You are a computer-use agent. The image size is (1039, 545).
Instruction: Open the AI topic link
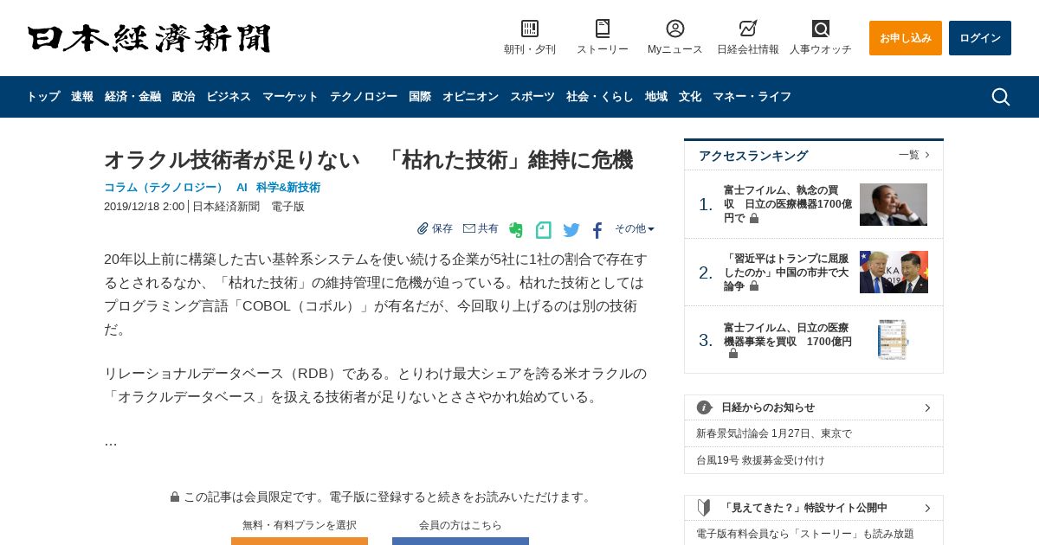(x=242, y=187)
